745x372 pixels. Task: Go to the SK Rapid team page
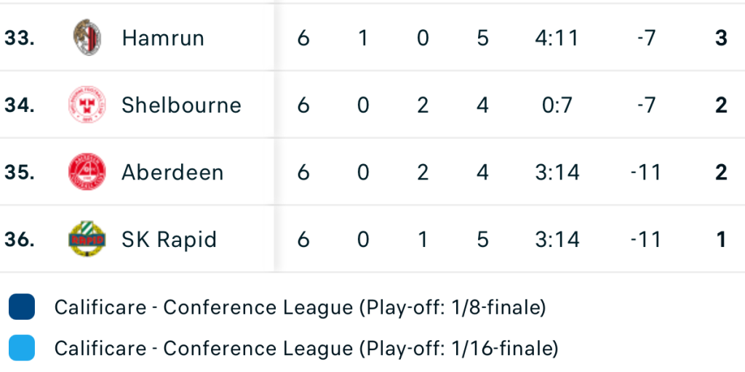tap(169, 239)
